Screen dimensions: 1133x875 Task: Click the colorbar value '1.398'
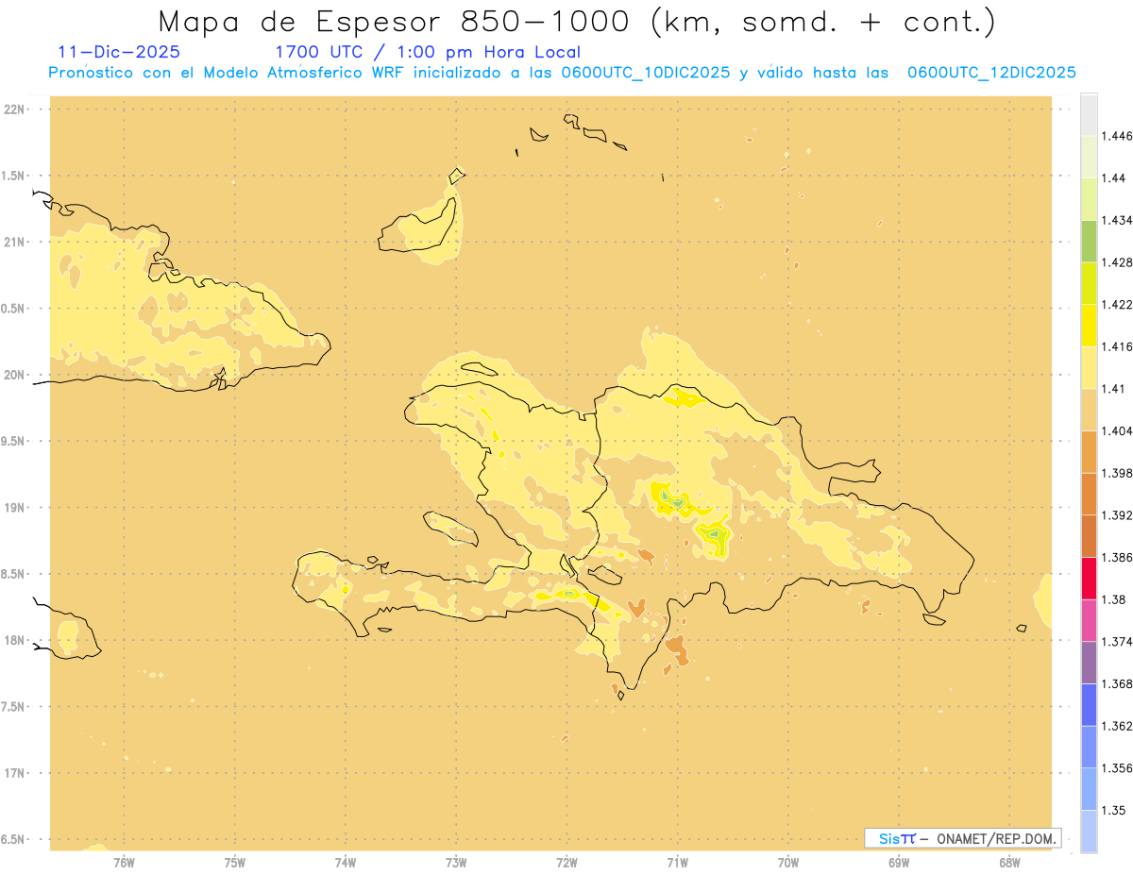[x=1118, y=473]
